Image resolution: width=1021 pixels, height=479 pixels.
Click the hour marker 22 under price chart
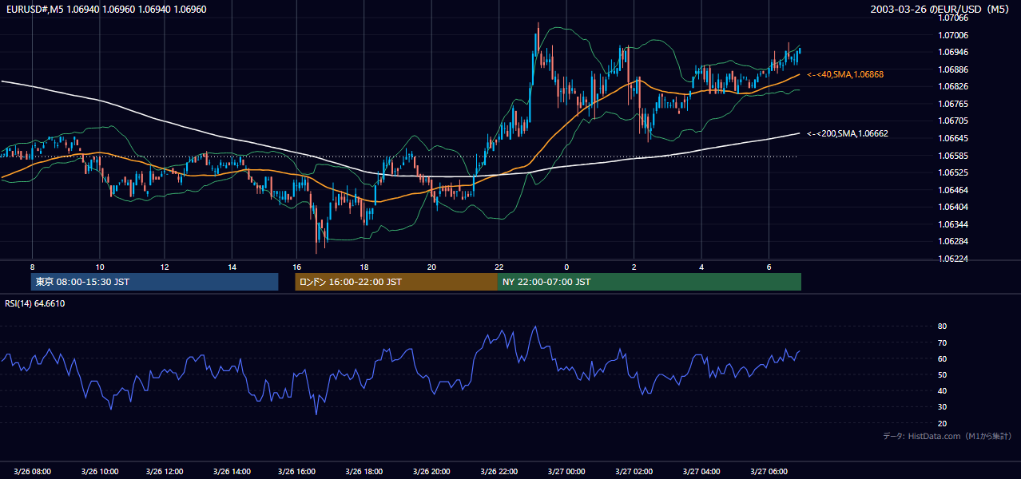(x=499, y=267)
